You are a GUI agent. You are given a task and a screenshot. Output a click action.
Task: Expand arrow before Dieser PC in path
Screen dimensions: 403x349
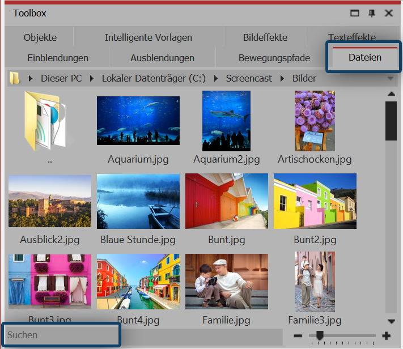point(31,78)
